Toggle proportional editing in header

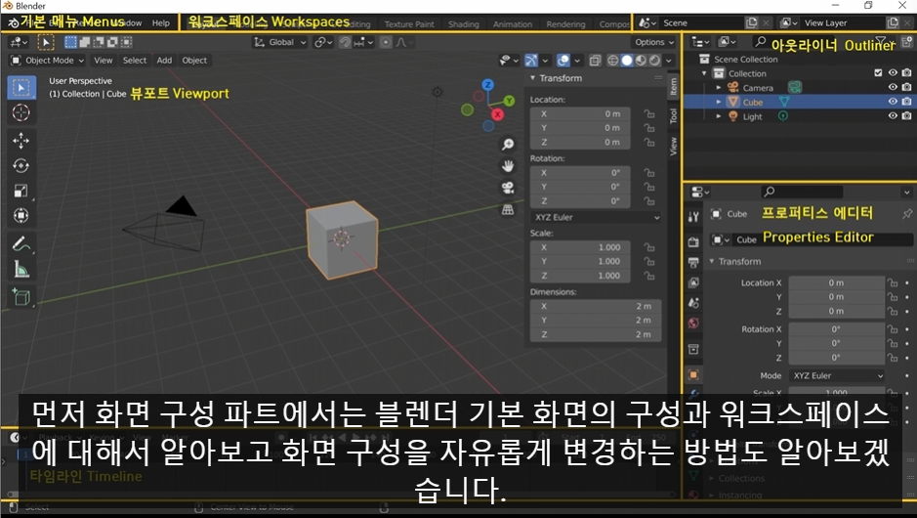click(x=386, y=42)
